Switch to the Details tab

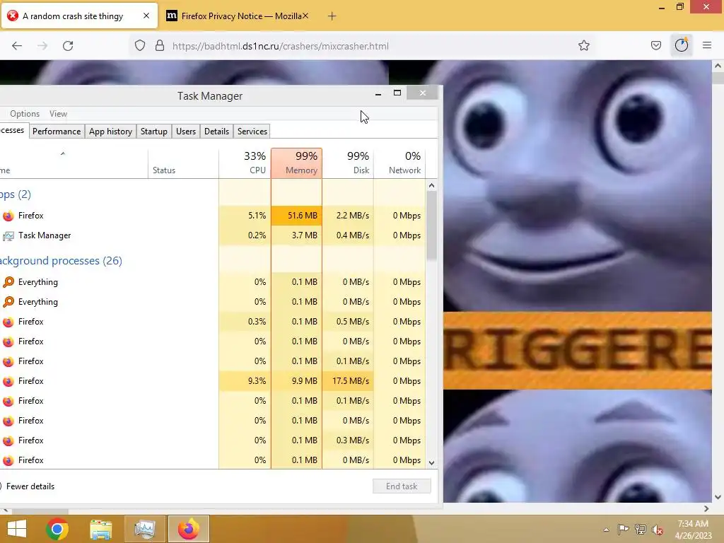click(216, 131)
